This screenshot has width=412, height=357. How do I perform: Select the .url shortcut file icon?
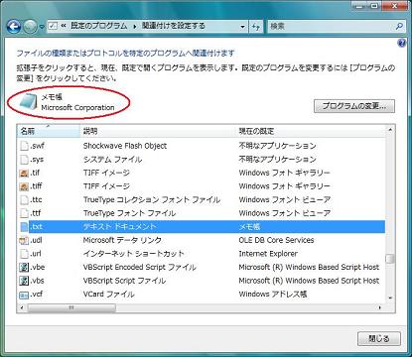24,254
